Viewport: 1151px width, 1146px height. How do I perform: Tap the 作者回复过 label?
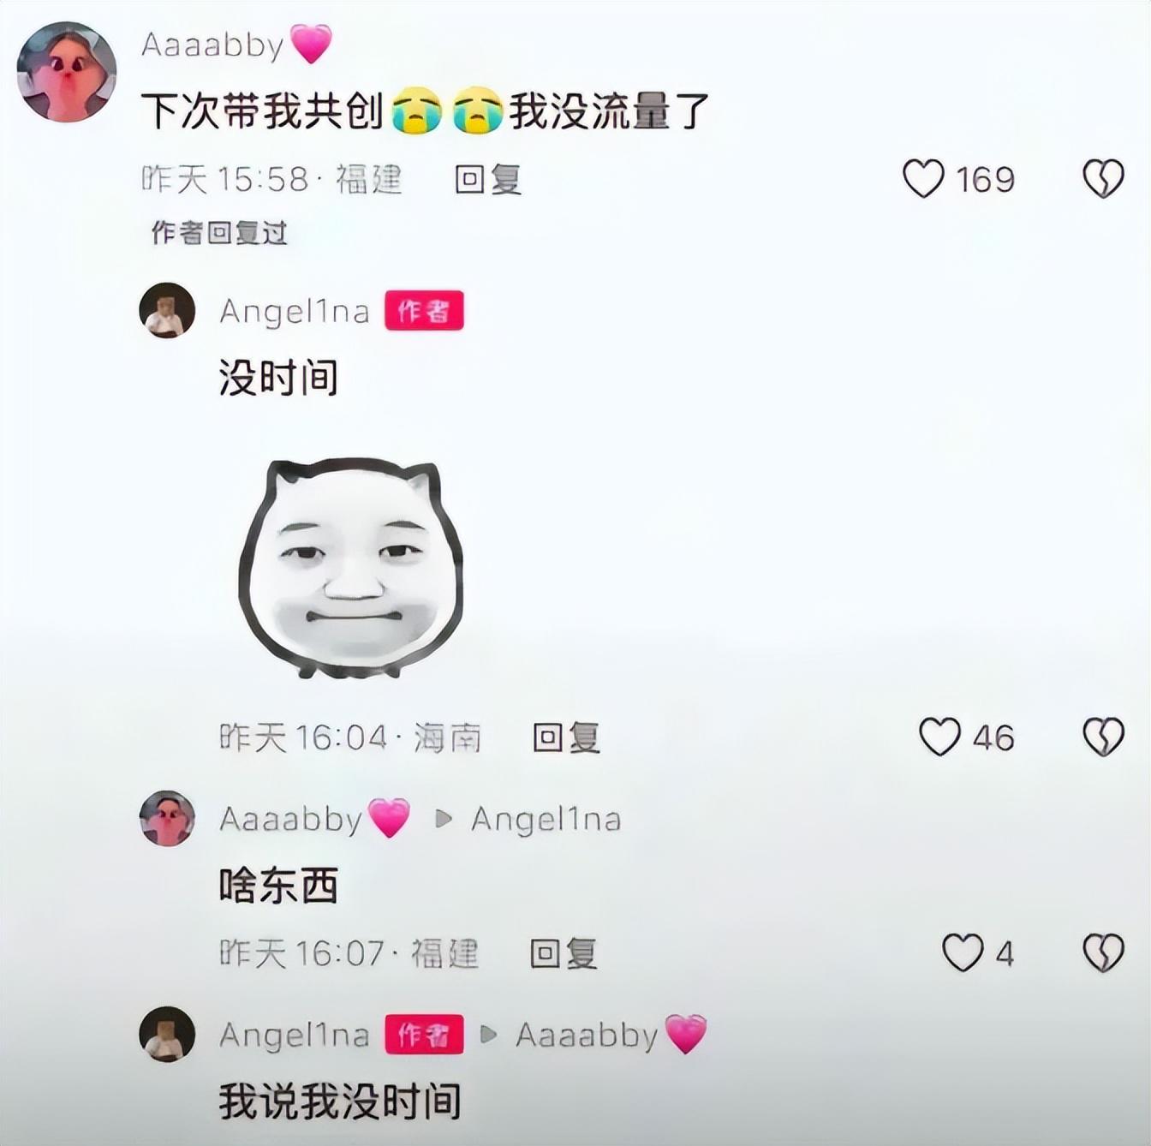219,232
